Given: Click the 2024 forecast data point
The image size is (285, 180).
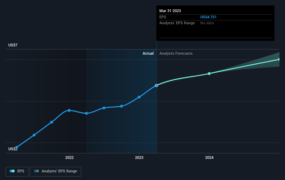Looking at the screenshot, I should pos(209,73).
